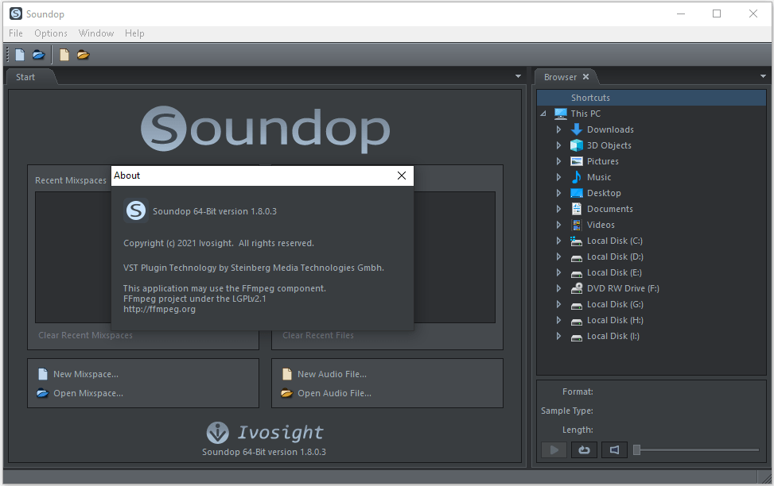Open the Options menu
Screen dimensions: 774x486
[51, 33]
